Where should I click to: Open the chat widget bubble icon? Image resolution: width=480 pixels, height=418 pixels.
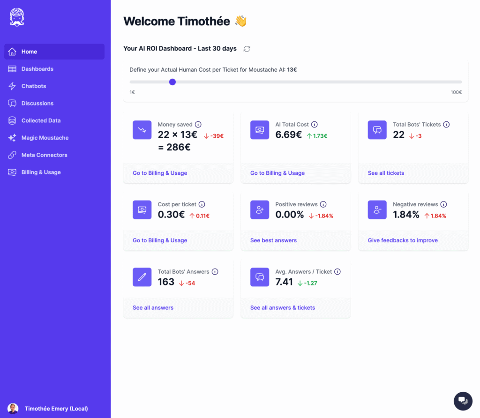[463, 401]
